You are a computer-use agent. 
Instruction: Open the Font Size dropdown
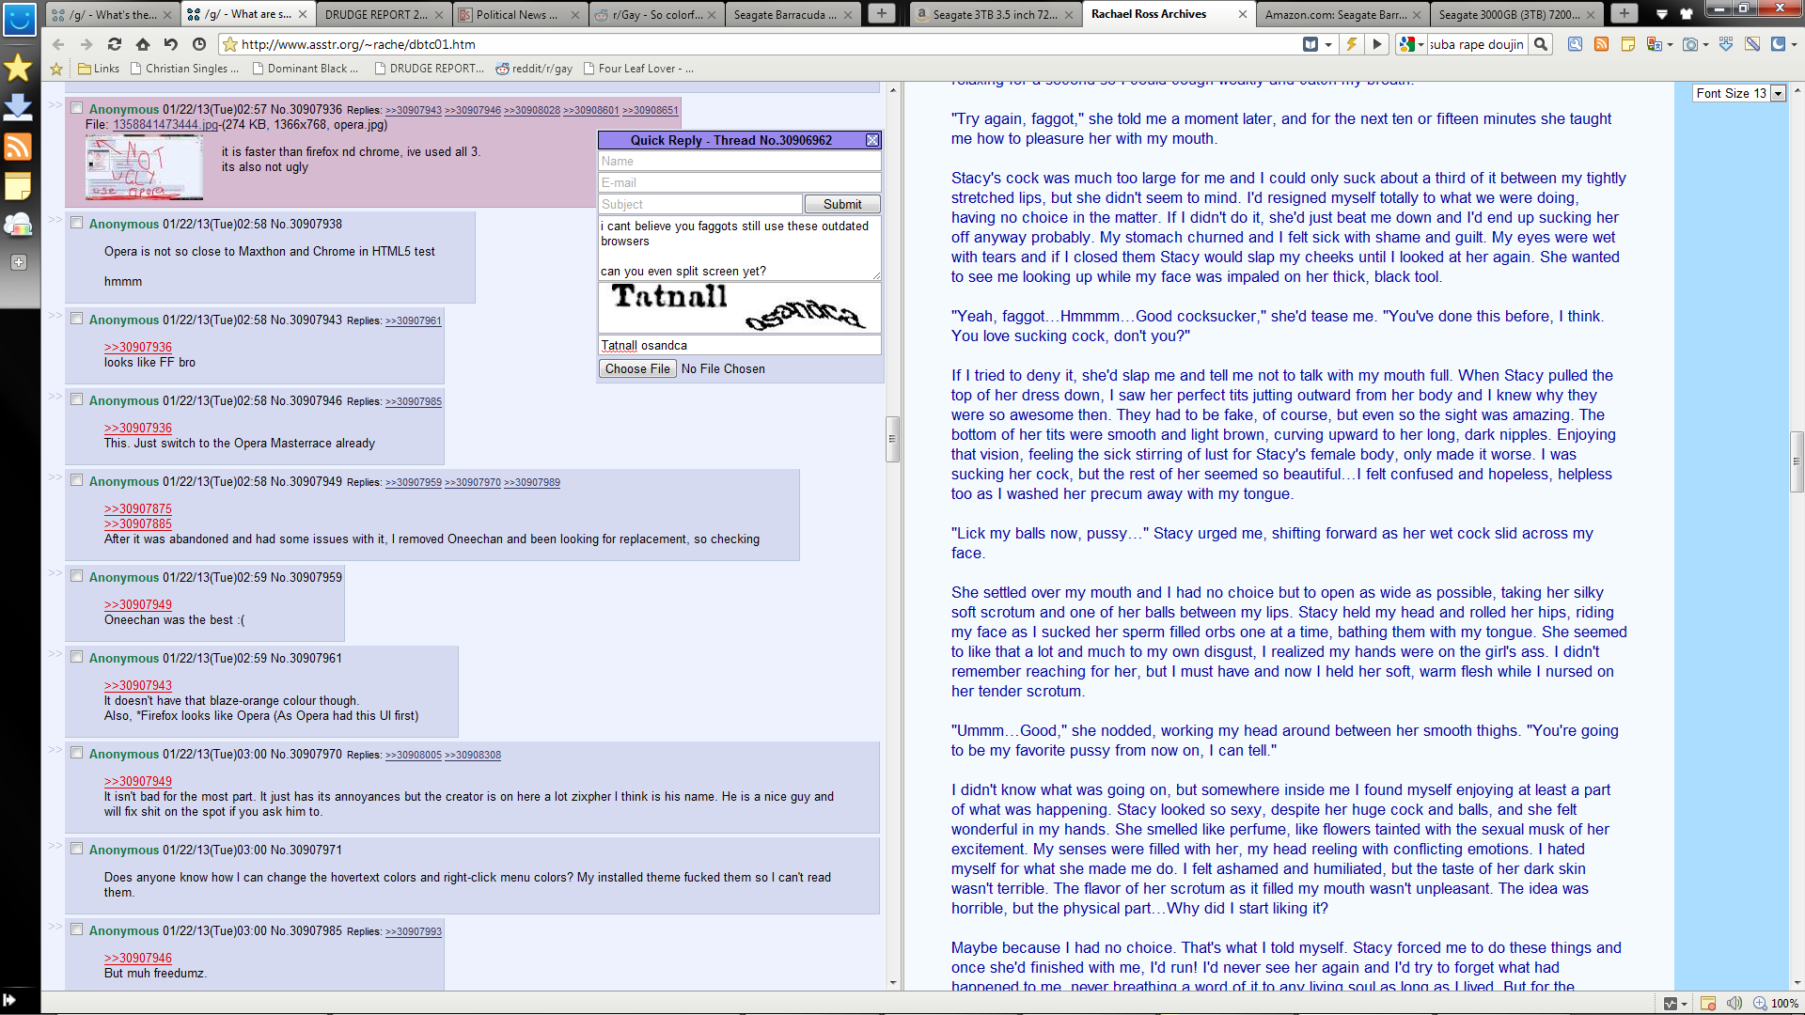(1778, 94)
